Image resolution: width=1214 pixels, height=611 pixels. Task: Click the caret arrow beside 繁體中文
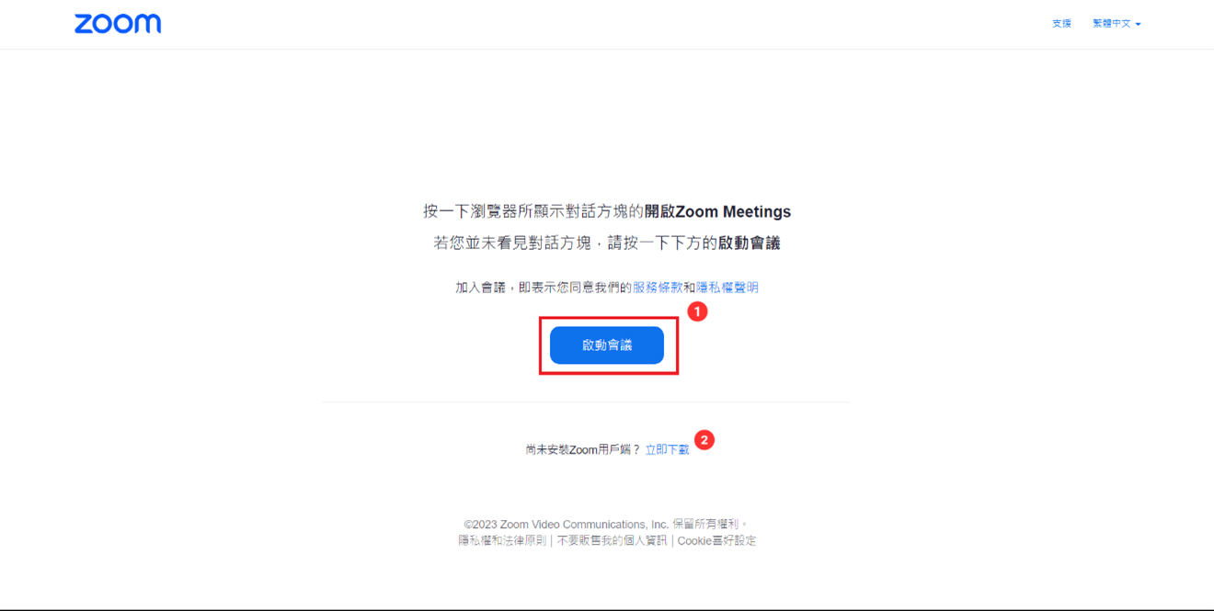1138,25
